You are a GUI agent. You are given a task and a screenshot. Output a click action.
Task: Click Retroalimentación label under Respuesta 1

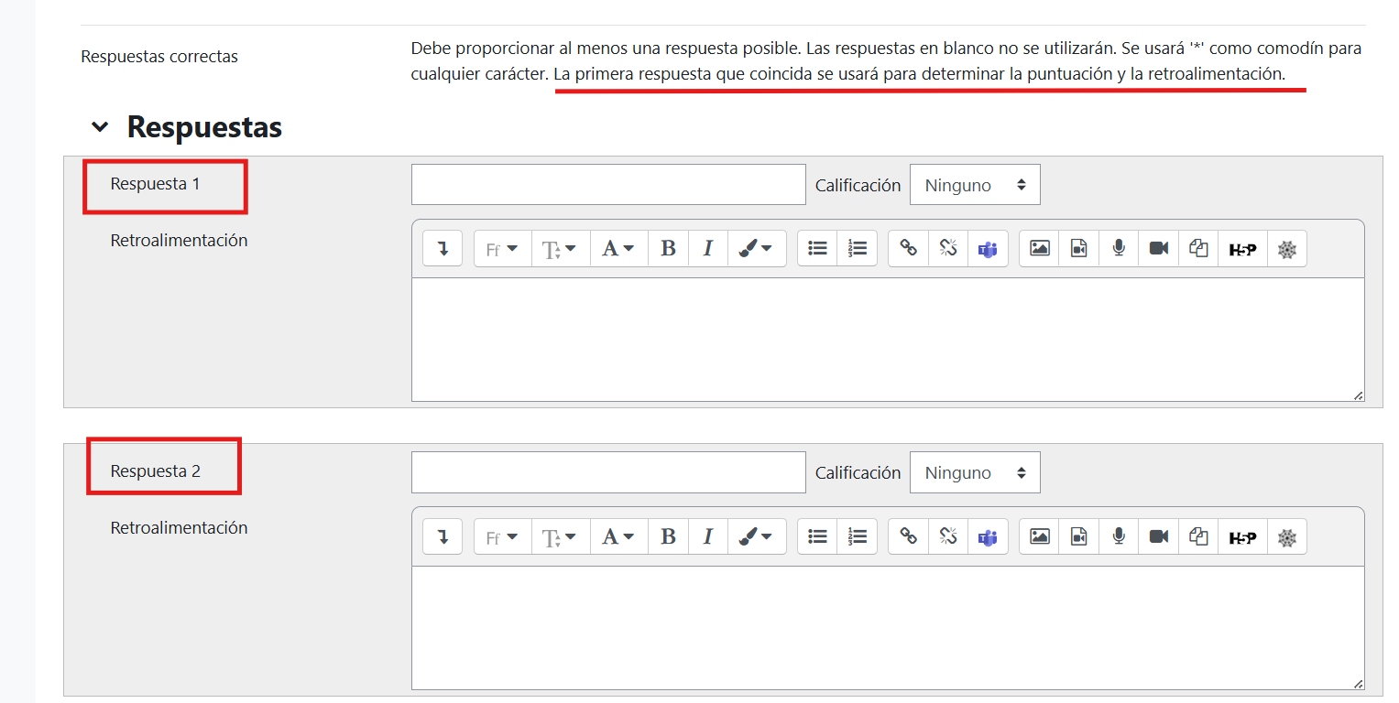click(179, 241)
